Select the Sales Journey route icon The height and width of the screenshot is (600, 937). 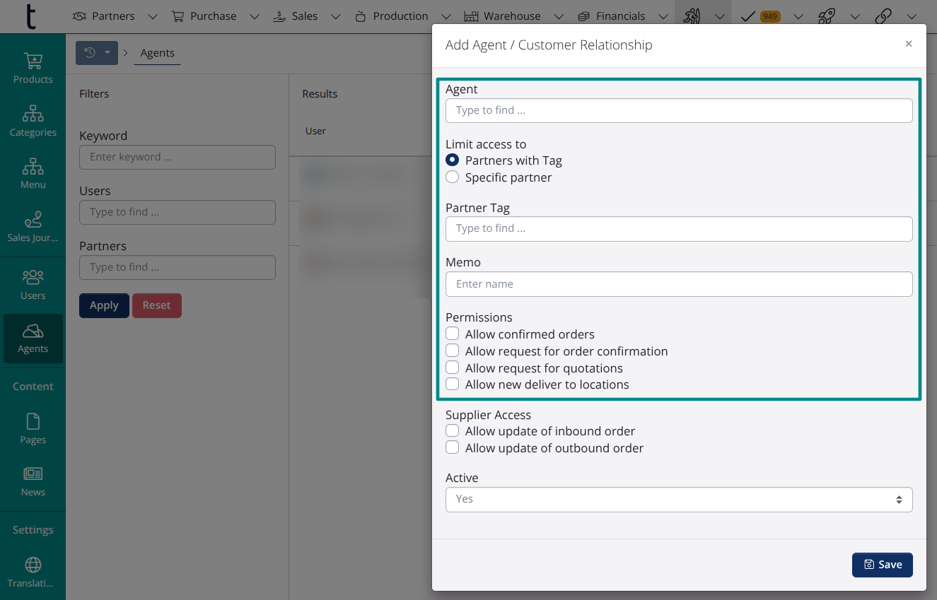[x=33, y=220]
